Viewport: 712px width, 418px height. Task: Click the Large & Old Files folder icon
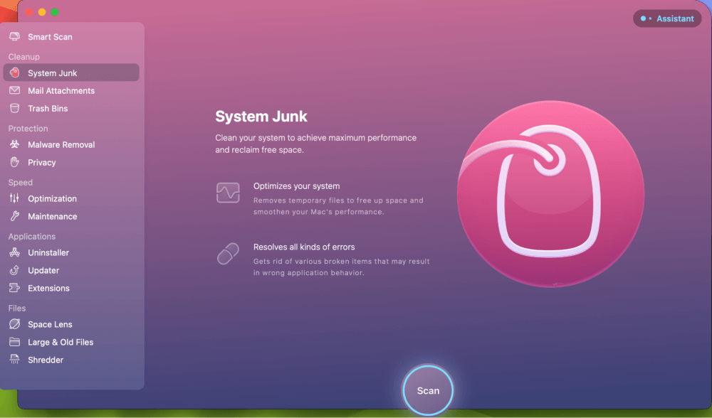coord(14,342)
